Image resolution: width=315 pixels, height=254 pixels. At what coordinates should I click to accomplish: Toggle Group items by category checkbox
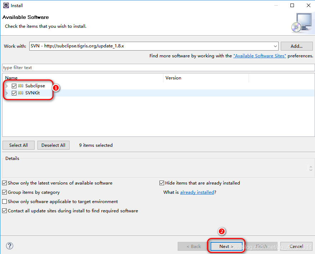pos(4,192)
